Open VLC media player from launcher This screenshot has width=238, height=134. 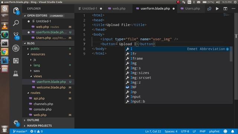point(5,26)
